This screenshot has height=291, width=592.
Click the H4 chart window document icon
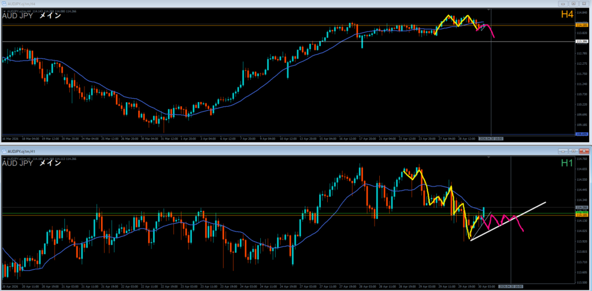tap(5, 3)
